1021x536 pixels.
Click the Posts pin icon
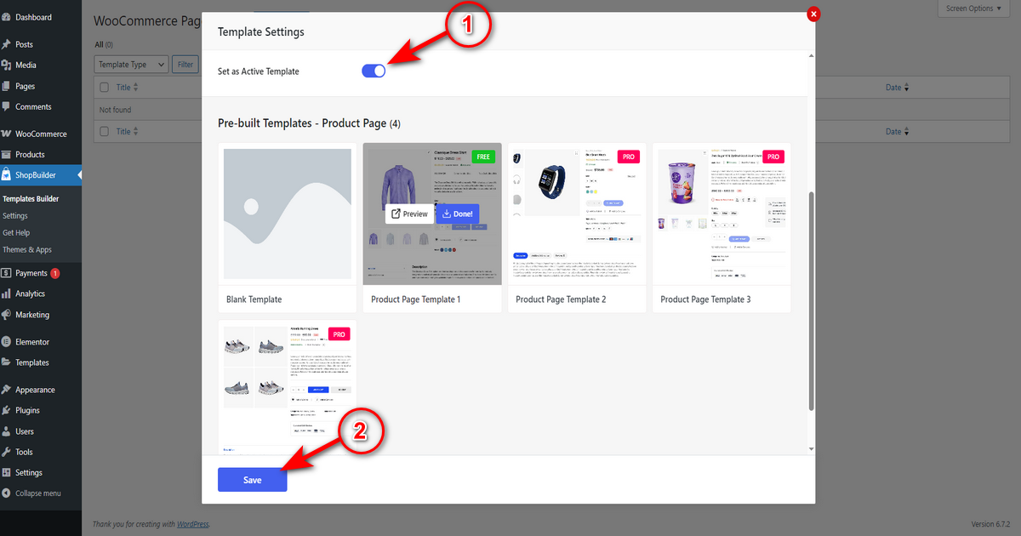[x=7, y=44]
